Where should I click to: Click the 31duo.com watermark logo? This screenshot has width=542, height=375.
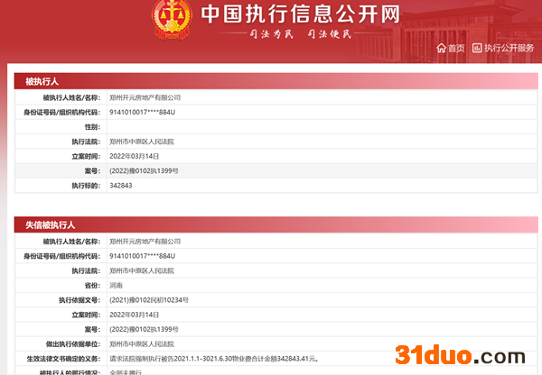466,354
